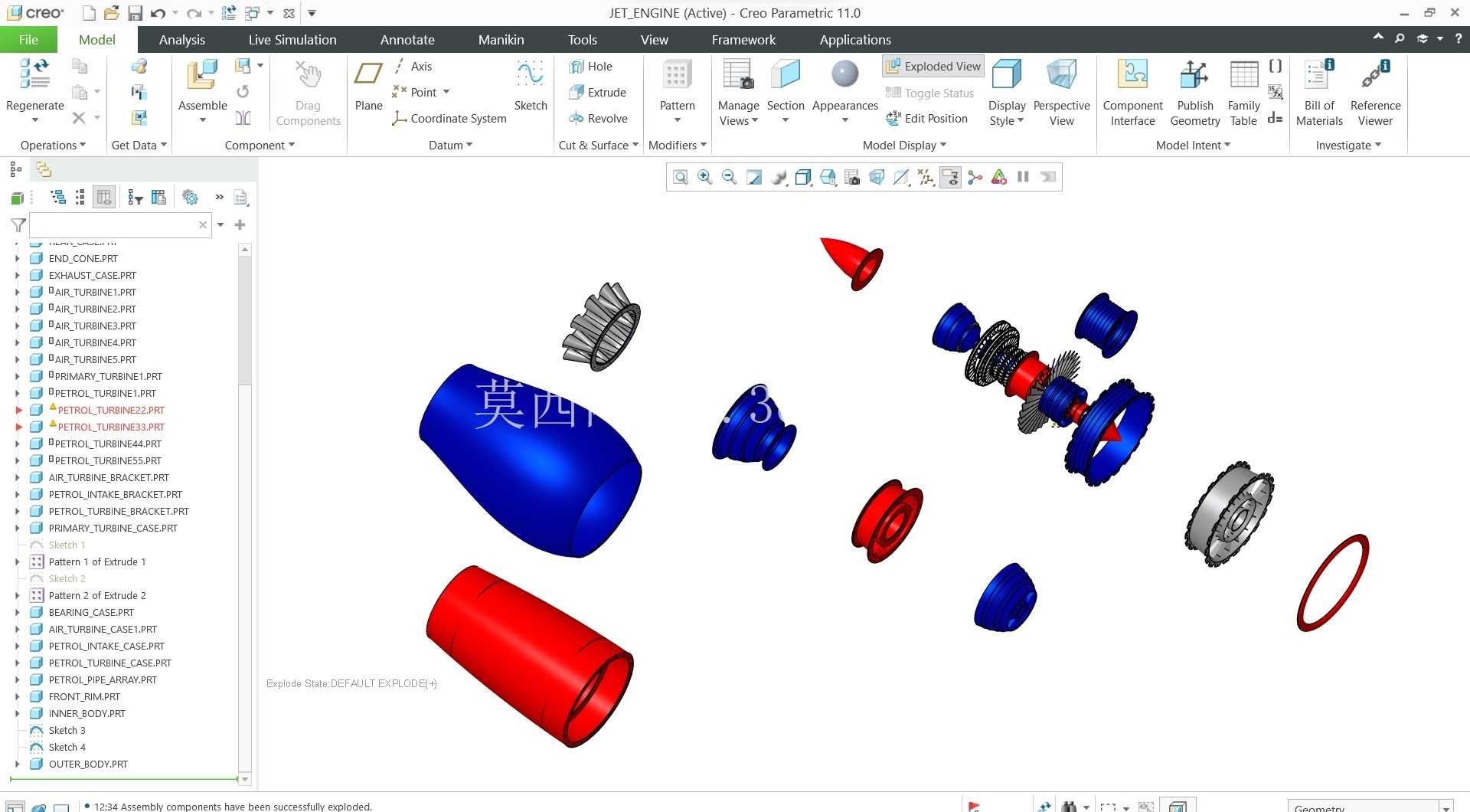Click the Pattern tool icon
Screen dimensions: 1470x812
point(677,75)
